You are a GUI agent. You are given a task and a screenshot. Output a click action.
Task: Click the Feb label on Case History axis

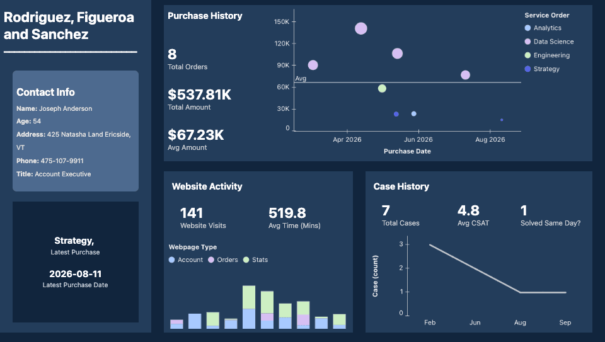coord(430,322)
